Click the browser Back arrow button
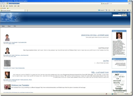 [1, 4]
